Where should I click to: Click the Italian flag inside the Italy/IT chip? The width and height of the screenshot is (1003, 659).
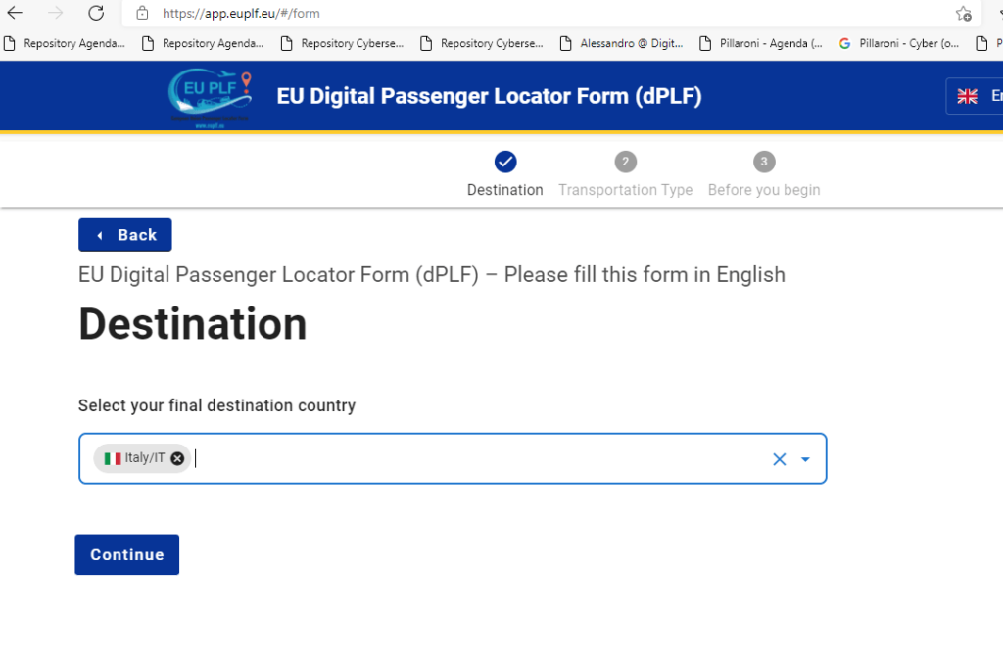pyautogui.click(x=112, y=458)
